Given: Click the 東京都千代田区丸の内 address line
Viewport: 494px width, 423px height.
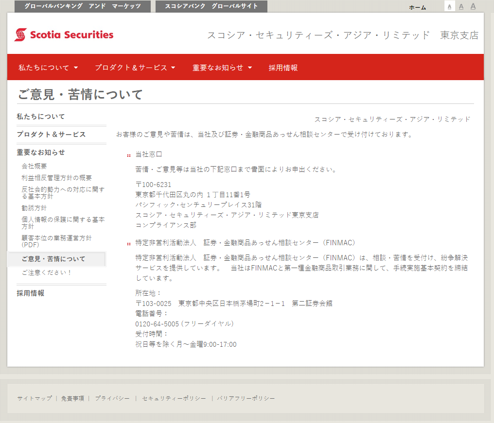Looking at the screenshot, I should pyautogui.click(x=193, y=195).
